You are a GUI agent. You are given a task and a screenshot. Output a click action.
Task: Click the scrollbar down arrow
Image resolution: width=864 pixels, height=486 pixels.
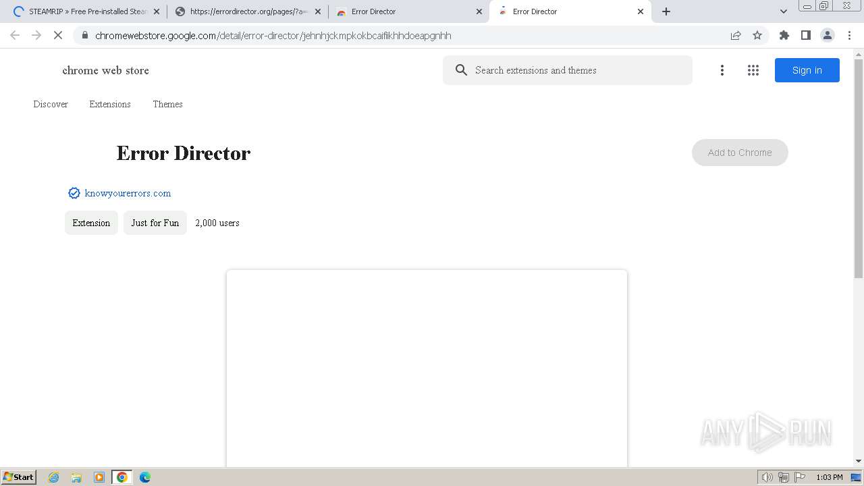(859, 461)
